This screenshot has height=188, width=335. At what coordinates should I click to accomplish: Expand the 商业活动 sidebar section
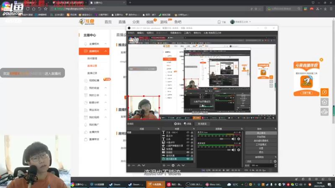[x=106, y=110]
